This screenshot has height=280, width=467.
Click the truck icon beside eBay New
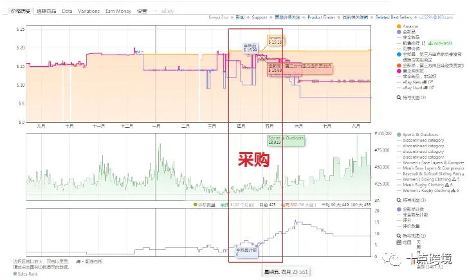(x=425, y=82)
